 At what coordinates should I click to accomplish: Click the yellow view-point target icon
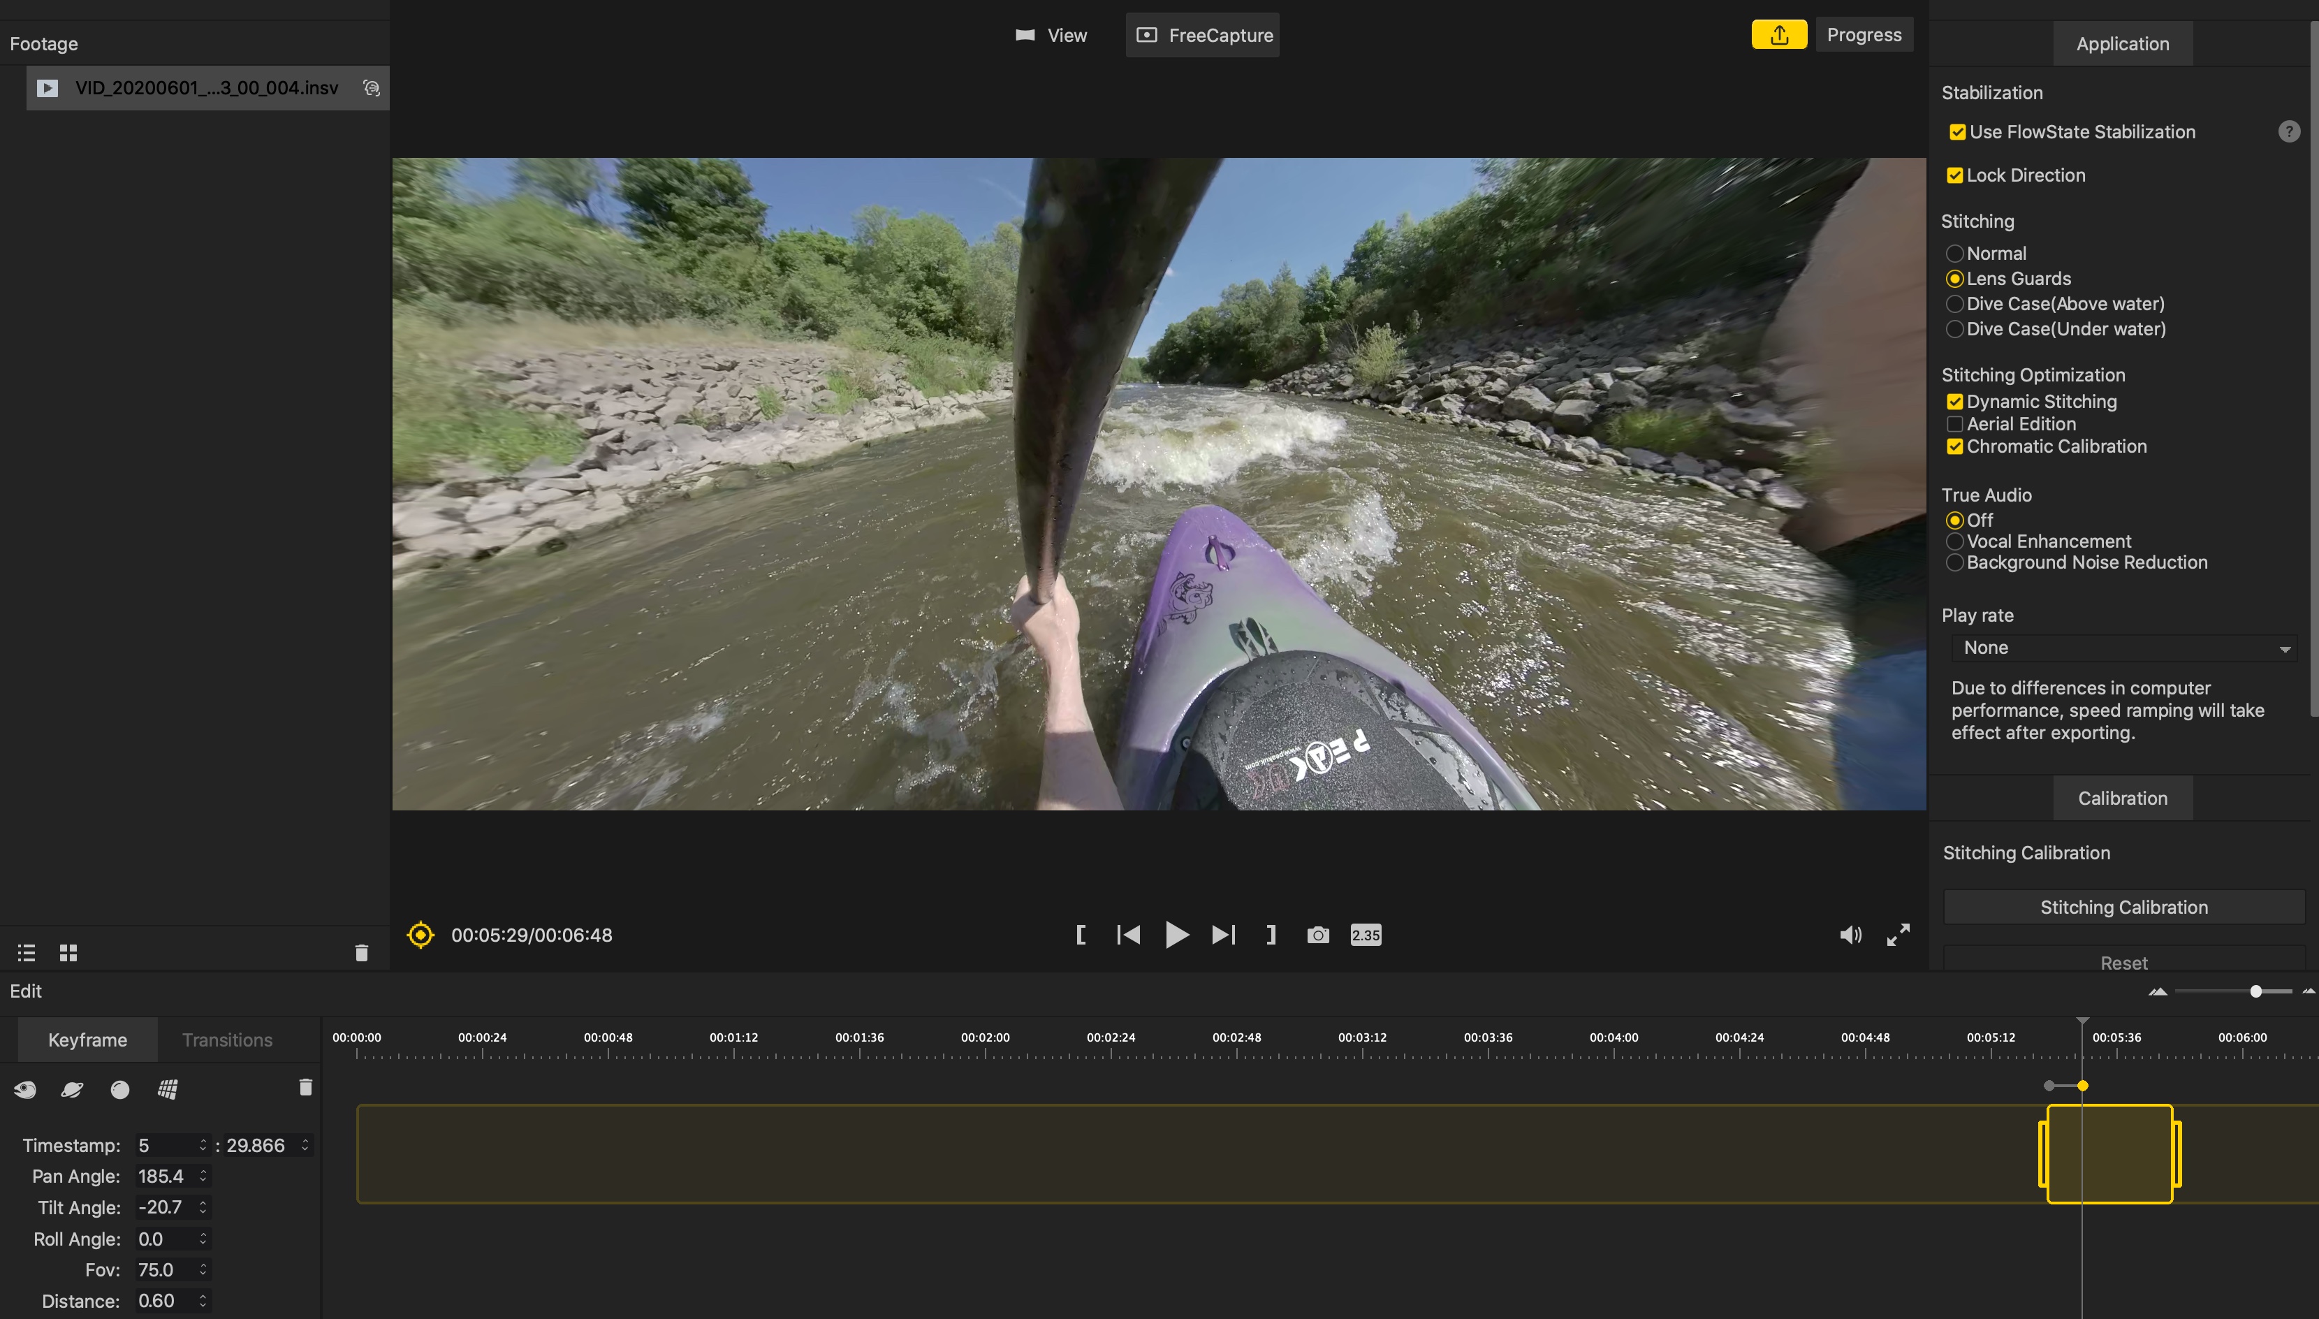(x=419, y=934)
